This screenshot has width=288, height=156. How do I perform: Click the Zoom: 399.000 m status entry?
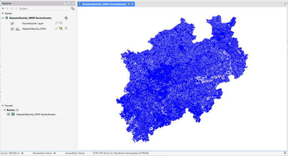pyautogui.click(x=10, y=153)
